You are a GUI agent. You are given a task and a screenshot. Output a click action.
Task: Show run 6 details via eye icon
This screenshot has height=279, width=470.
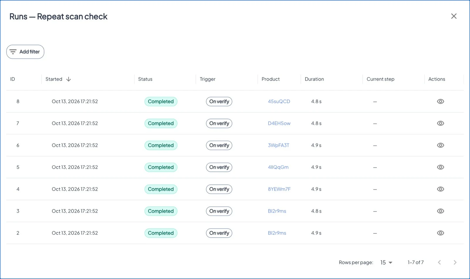(440, 145)
